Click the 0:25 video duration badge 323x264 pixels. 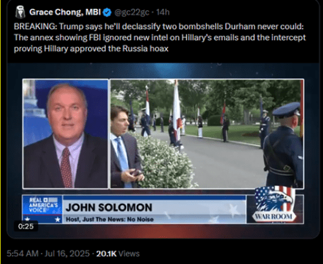pos(26,227)
